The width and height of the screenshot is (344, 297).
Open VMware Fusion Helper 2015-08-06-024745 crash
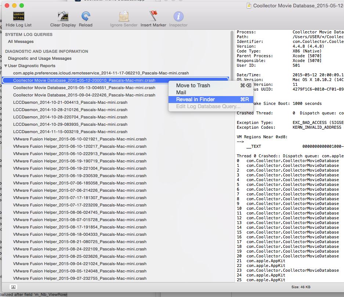(80, 213)
